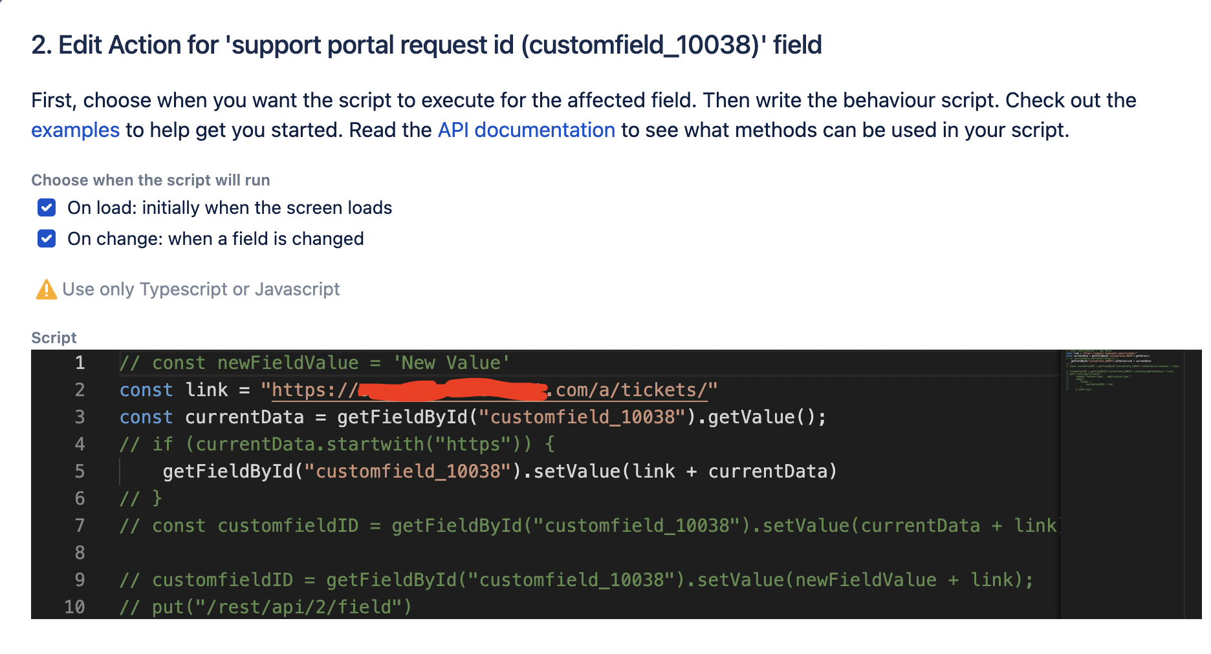Click the code minimap in the editor
Screen dimensions: 1211x654
(x=1122, y=372)
